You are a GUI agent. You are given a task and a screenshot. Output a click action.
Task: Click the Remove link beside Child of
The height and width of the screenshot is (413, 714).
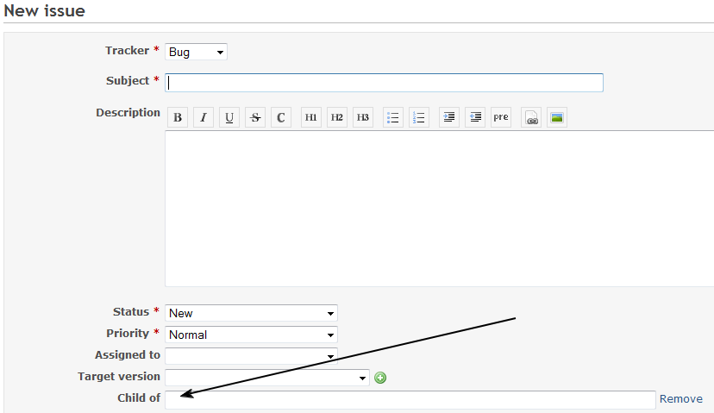680,399
